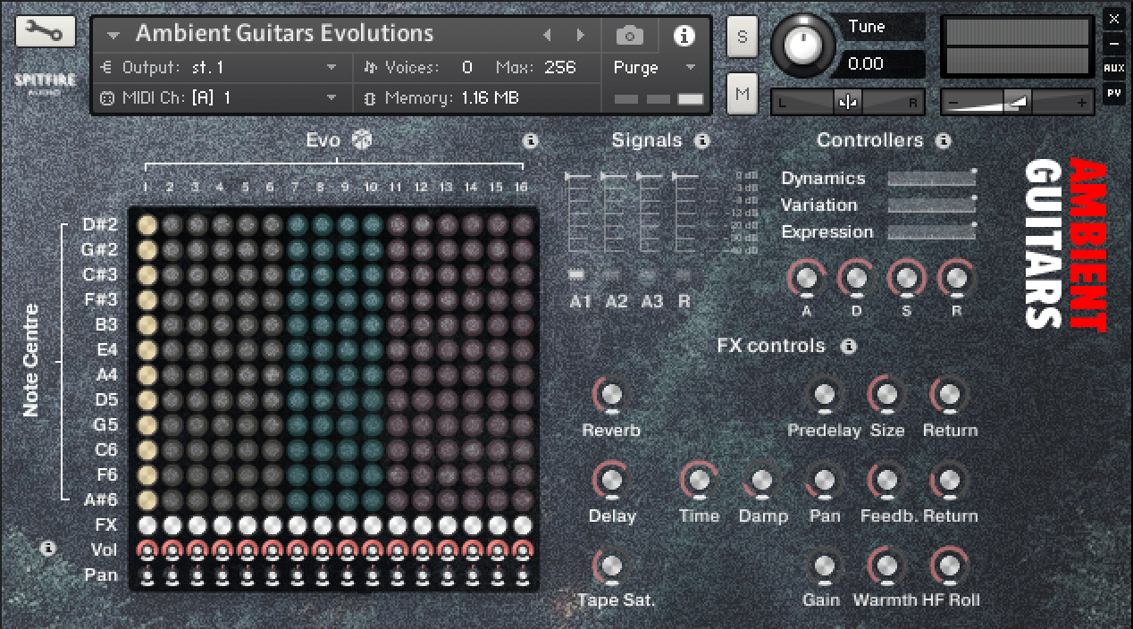This screenshot has width=1133, height=629.
Task: Click the Evo randomize dice icon
Action: point(361,140)
